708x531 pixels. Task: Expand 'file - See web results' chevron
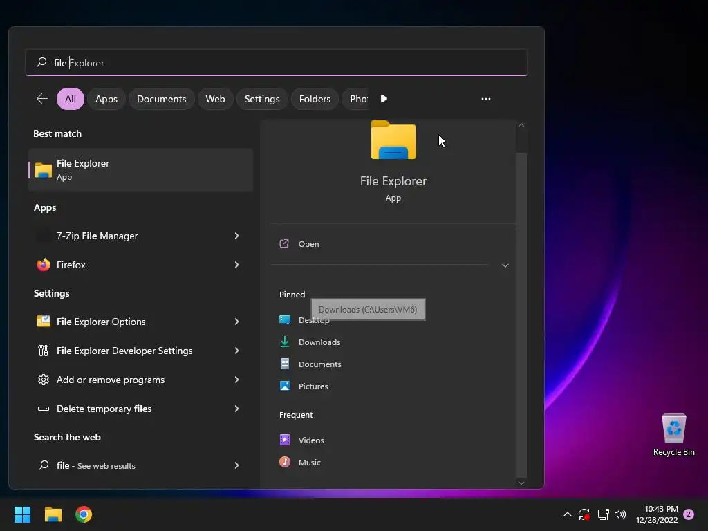236,465
